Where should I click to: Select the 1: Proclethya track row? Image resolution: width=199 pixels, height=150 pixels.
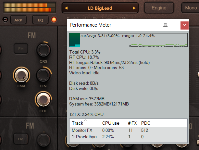128,137
